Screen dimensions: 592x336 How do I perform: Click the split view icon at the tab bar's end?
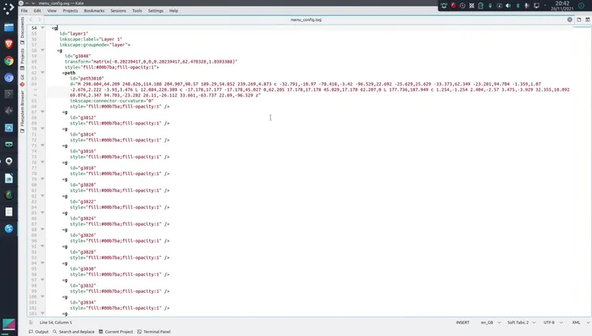(x=588, y=19)
